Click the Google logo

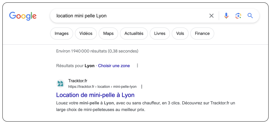23,16
